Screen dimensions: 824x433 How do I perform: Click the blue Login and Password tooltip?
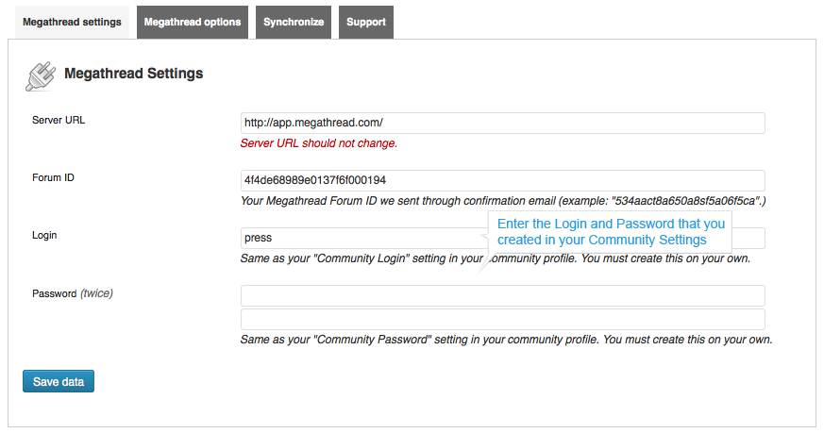(611, 232)
